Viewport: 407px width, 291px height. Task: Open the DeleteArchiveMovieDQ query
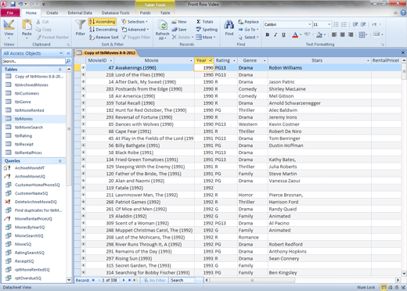coord(35,202)
